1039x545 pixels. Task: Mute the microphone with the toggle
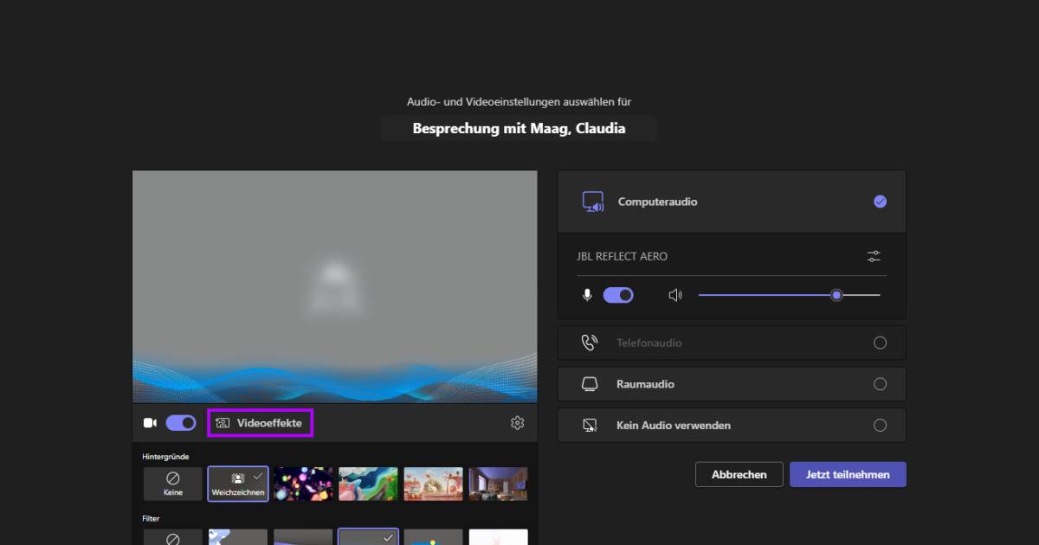pyautogui.click(x=618, y=294)
